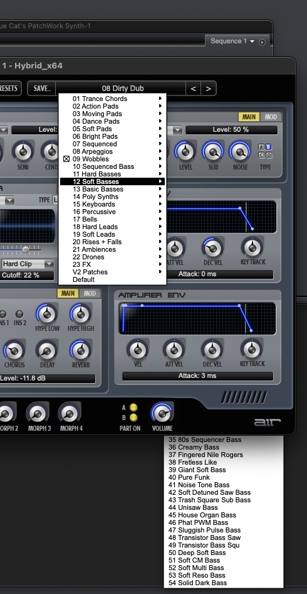307x594 pixels.
Task: Choose 09 Wobbles checked category
Action: click(x=112, y=159)
